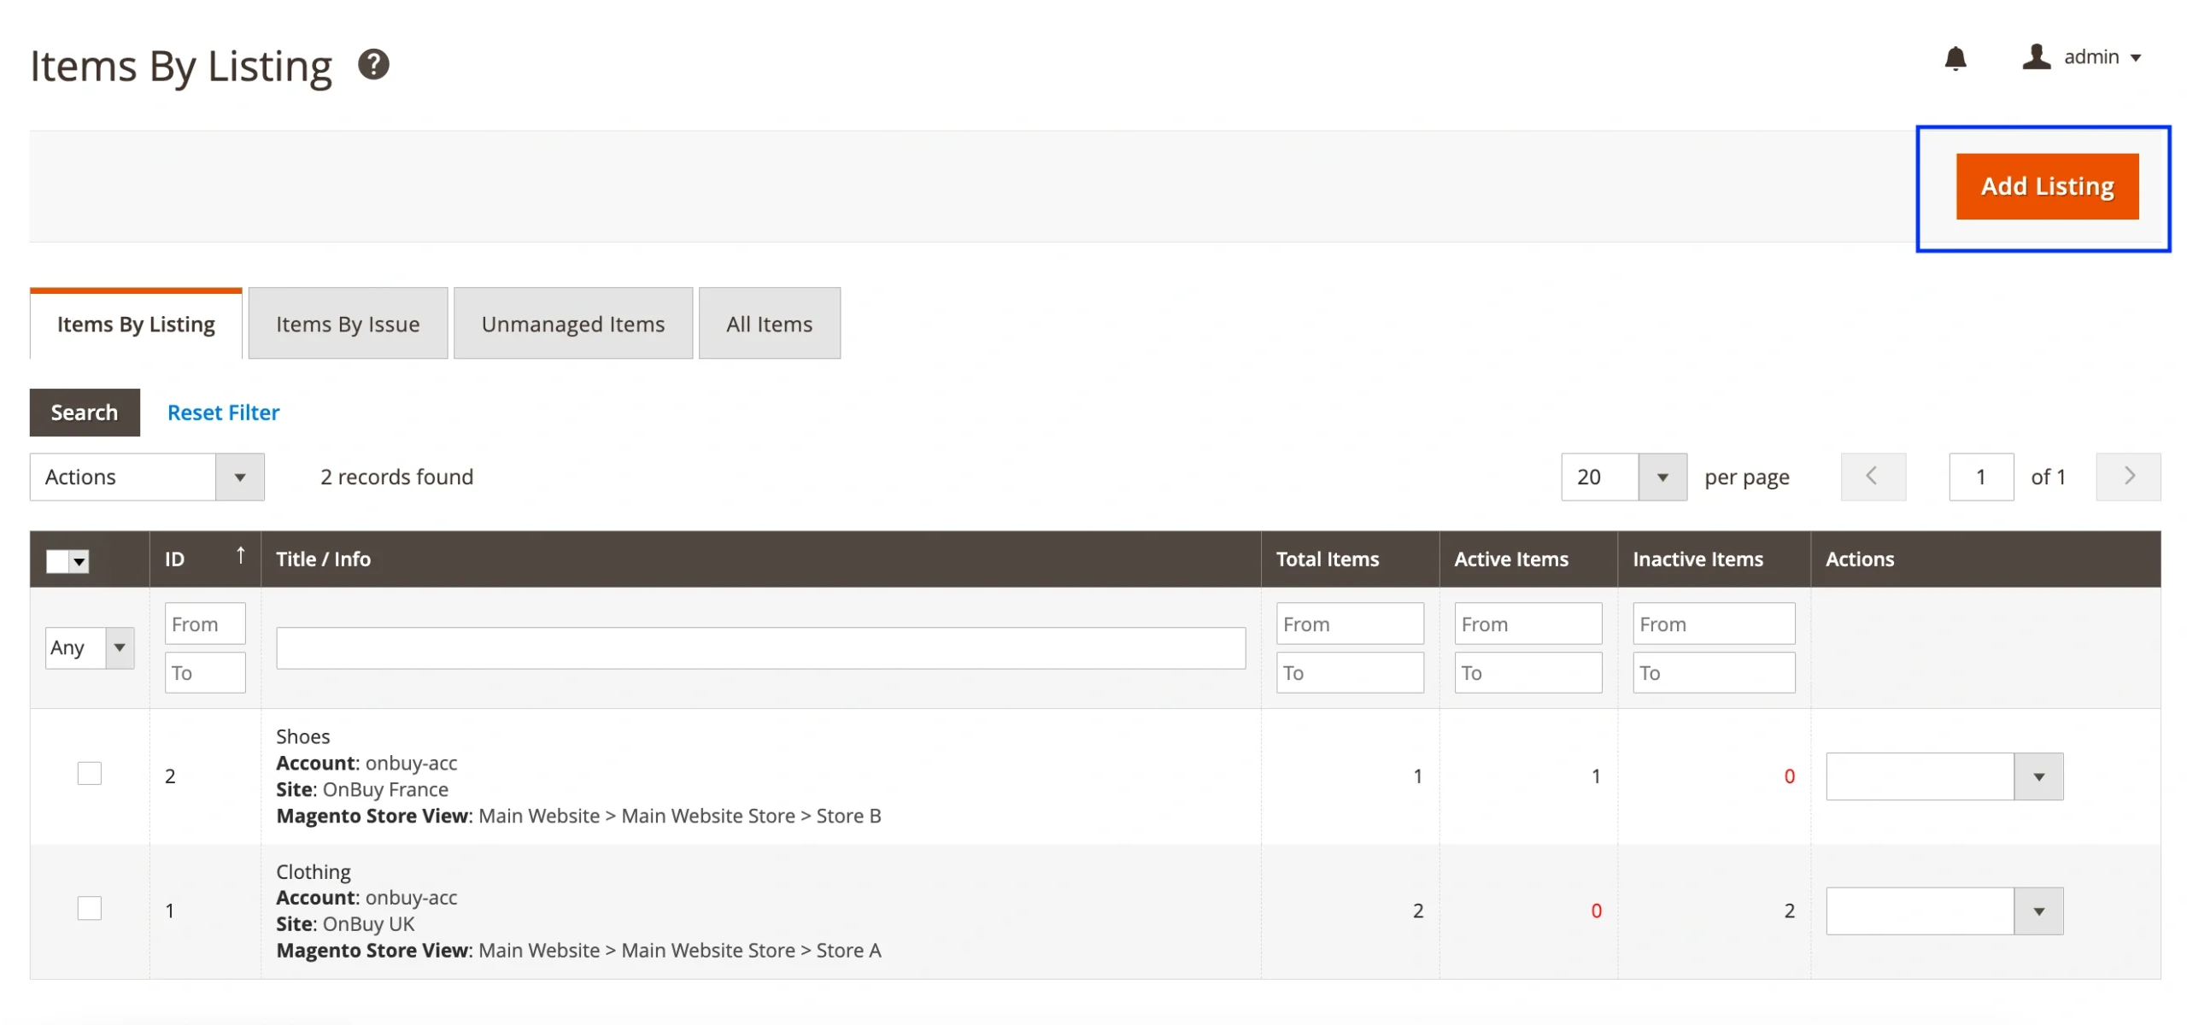Click the Total Items From filter field
This screenshot has height=1025, width=2187.
point(1349,624)
